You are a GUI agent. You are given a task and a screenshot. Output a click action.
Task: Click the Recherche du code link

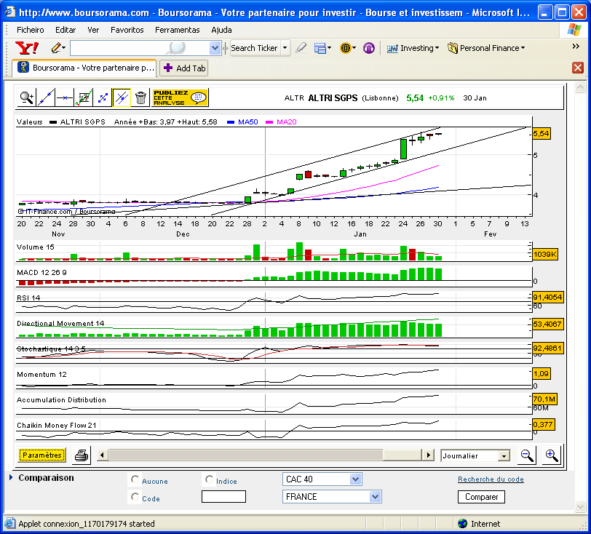point(491,479)
